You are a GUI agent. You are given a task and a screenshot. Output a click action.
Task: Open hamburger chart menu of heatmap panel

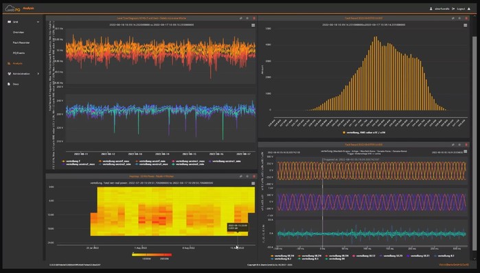pyautogui.click(x=253, y=183)
